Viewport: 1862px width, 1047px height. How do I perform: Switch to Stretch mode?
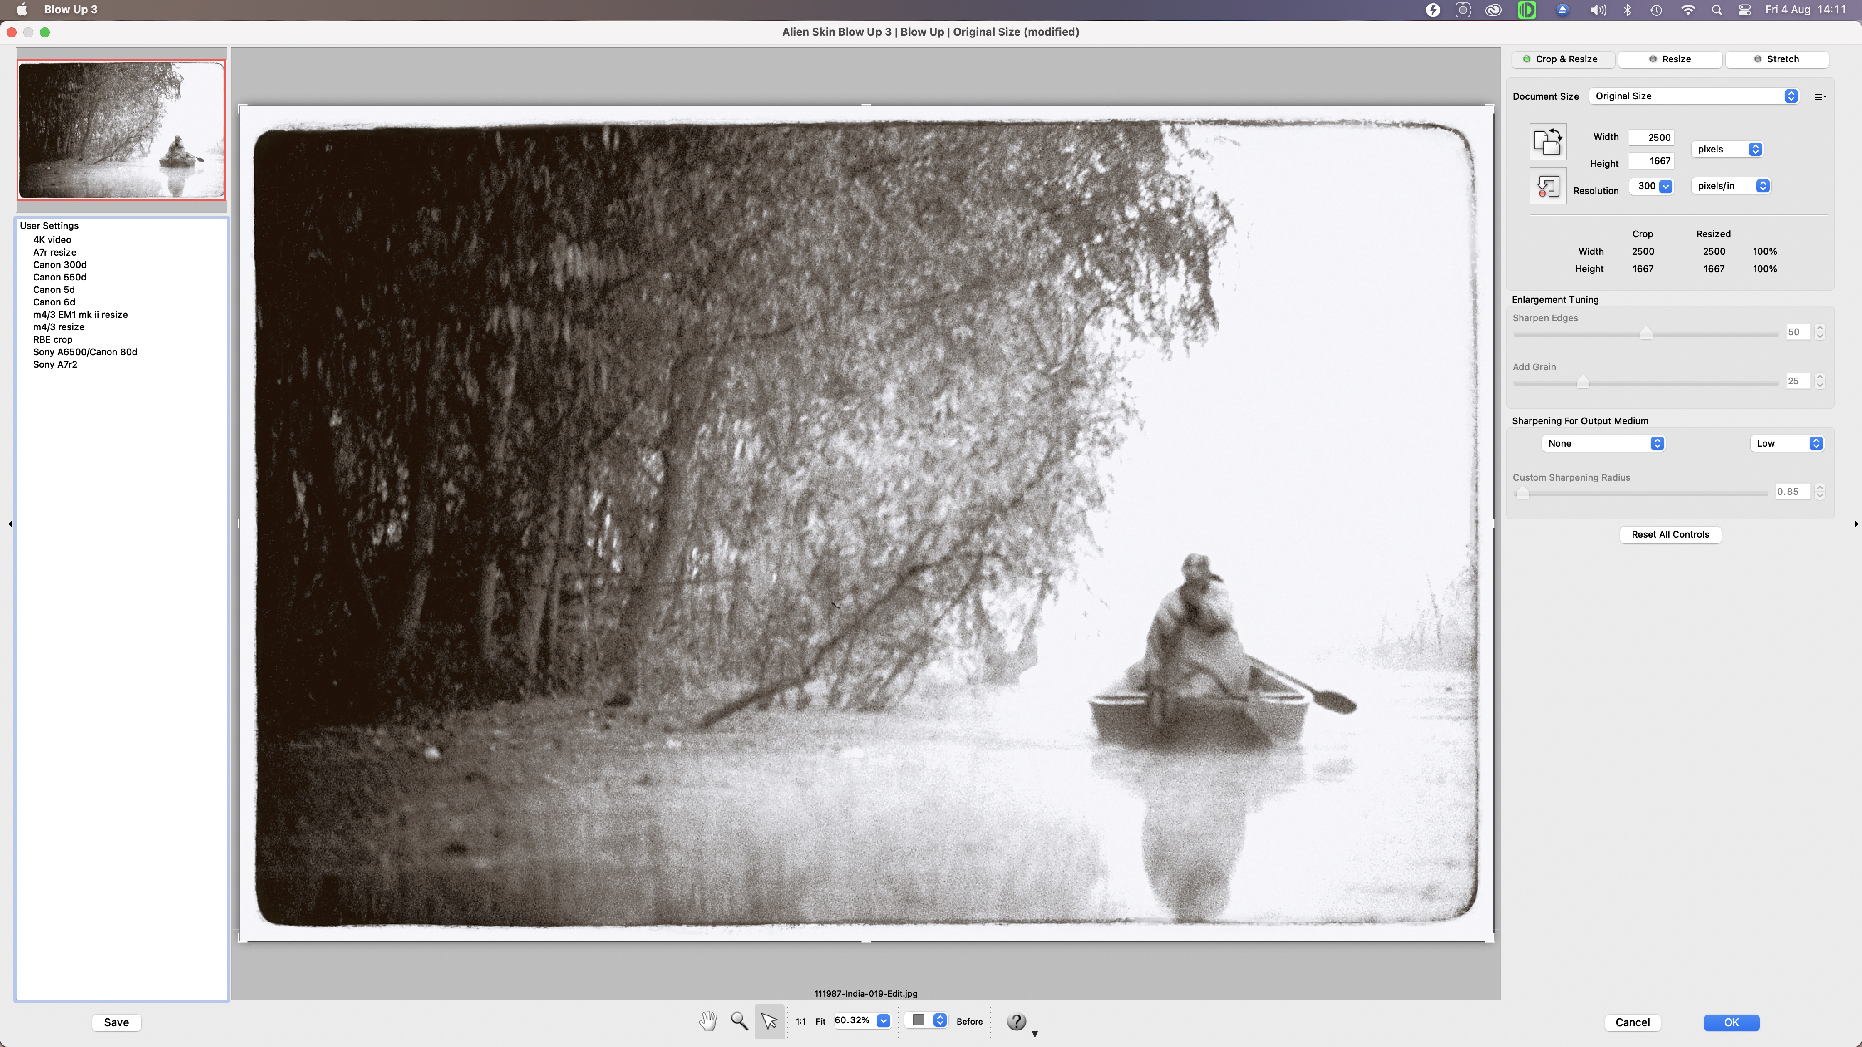click(1777, 59)
